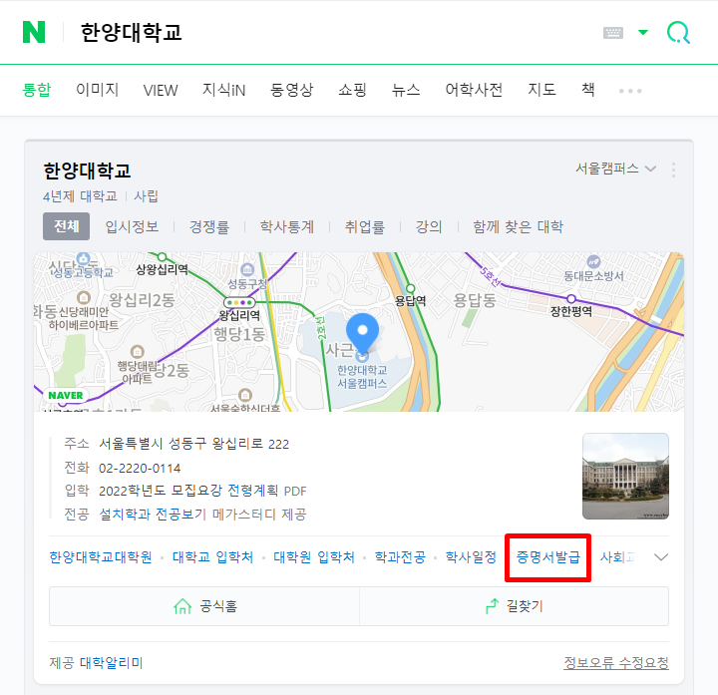Open the 전형계획 PDF link
Image resolution: width=718 pixels, height=695 pixels.
click(252, 491)
